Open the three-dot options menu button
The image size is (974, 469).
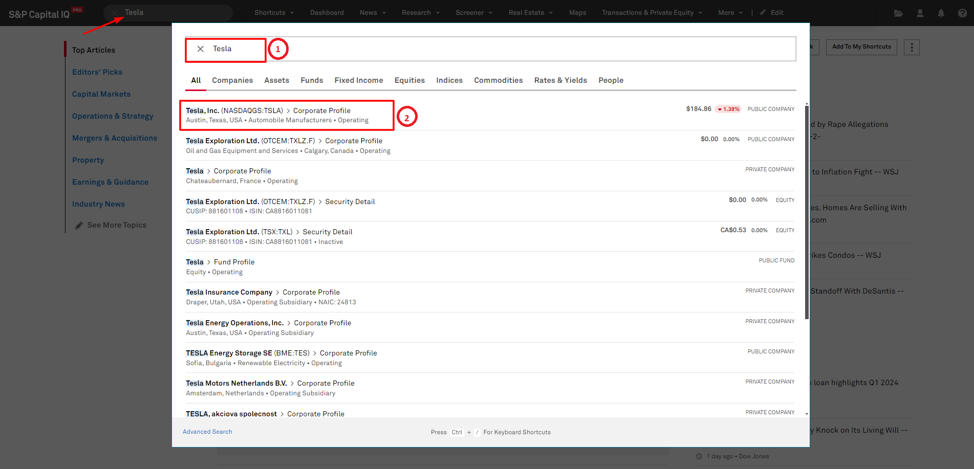[x=912, y=47]
